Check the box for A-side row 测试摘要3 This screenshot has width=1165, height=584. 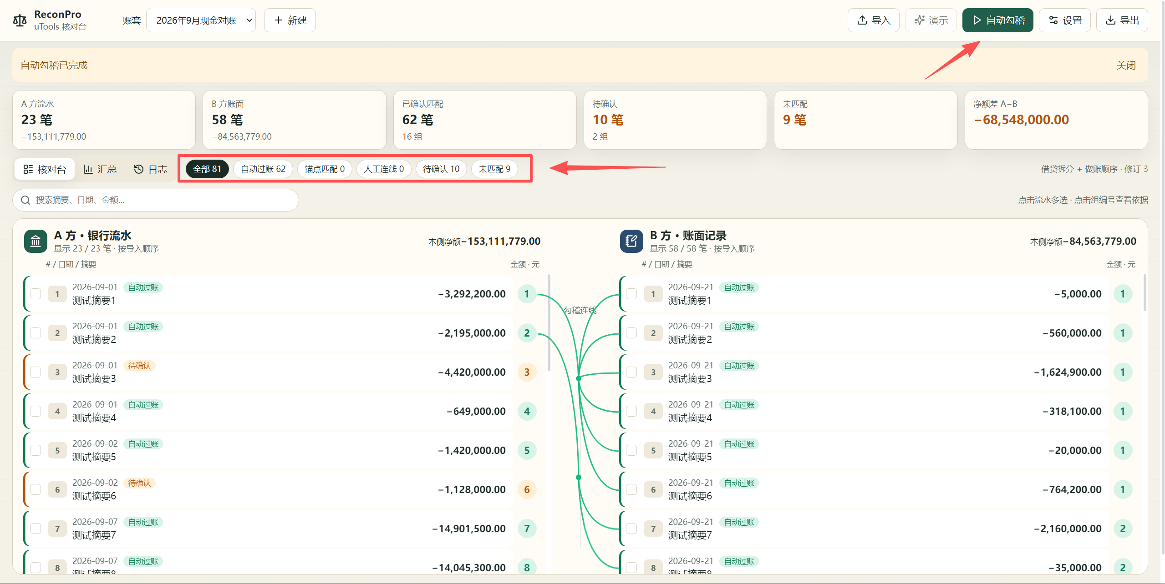coord(36,372)
